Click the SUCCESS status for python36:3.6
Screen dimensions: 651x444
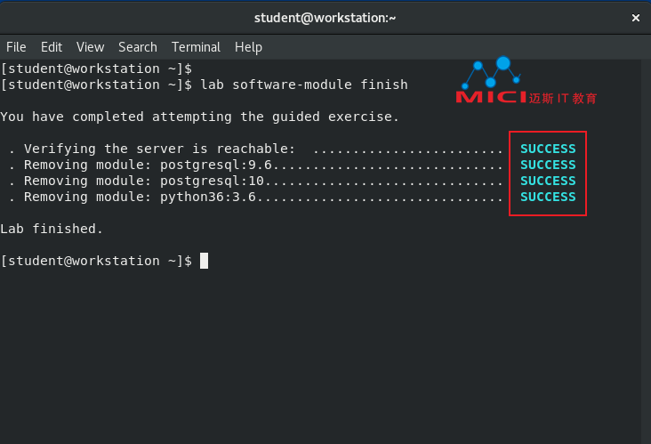point(548,197)
